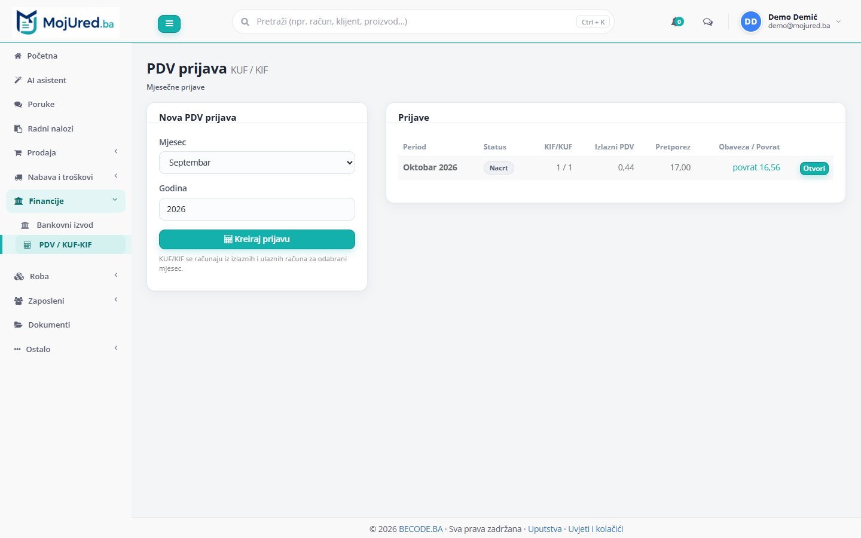Click the Zaposleni people icon

pyautogui.click(x=19, y=301)
